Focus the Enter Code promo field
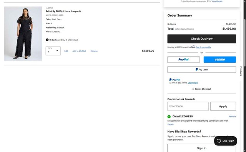The image size is (246, 152). coord(188,106)
